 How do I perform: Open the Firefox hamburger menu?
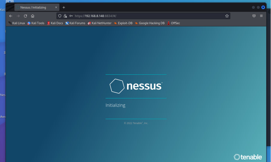[x=261, y=16]
